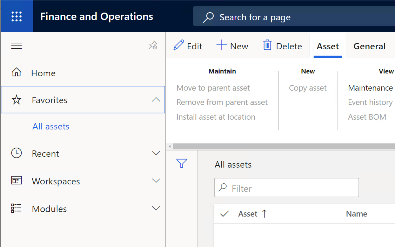The image size is (395, 247).
Task: Expand the Workspaces section chevron
Action: tap(156, 181)
